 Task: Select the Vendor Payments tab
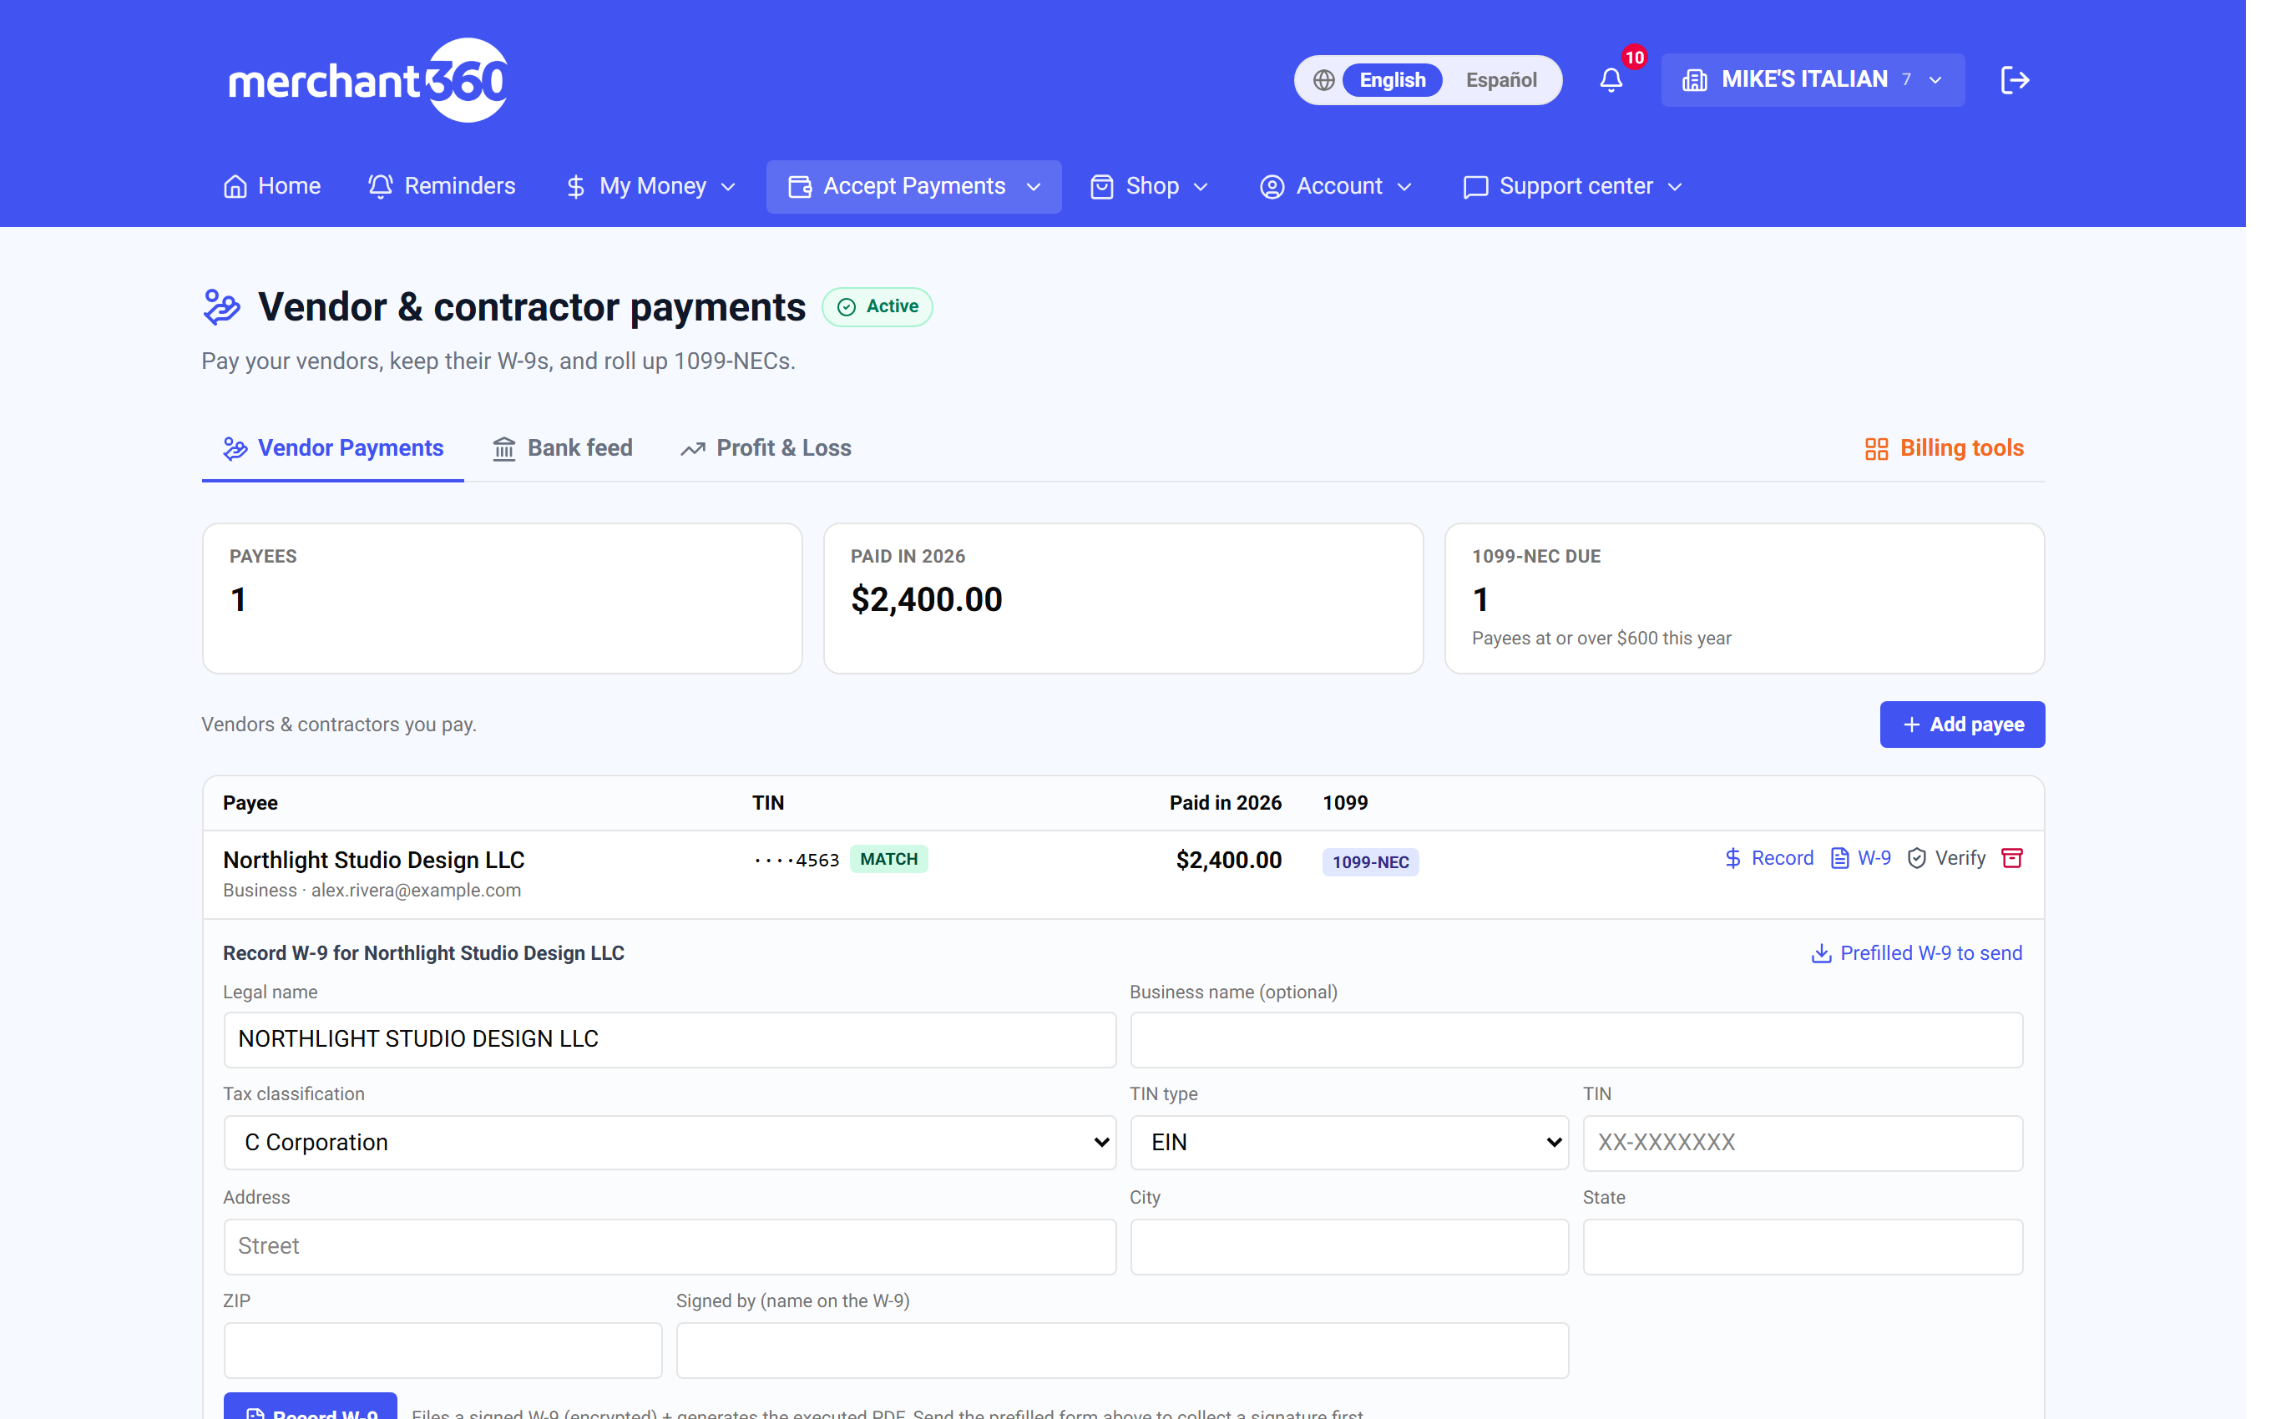tap(332, 448)
